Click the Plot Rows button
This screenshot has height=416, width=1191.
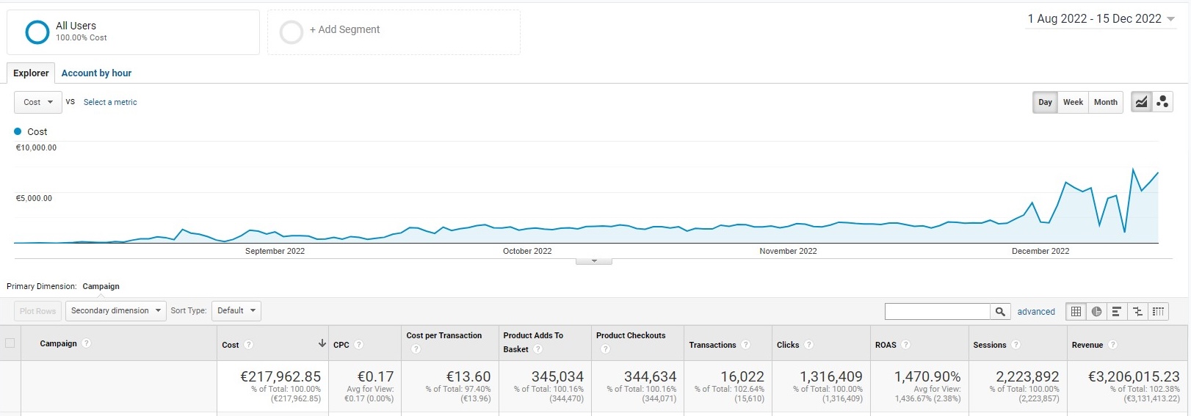pos(38,311)
